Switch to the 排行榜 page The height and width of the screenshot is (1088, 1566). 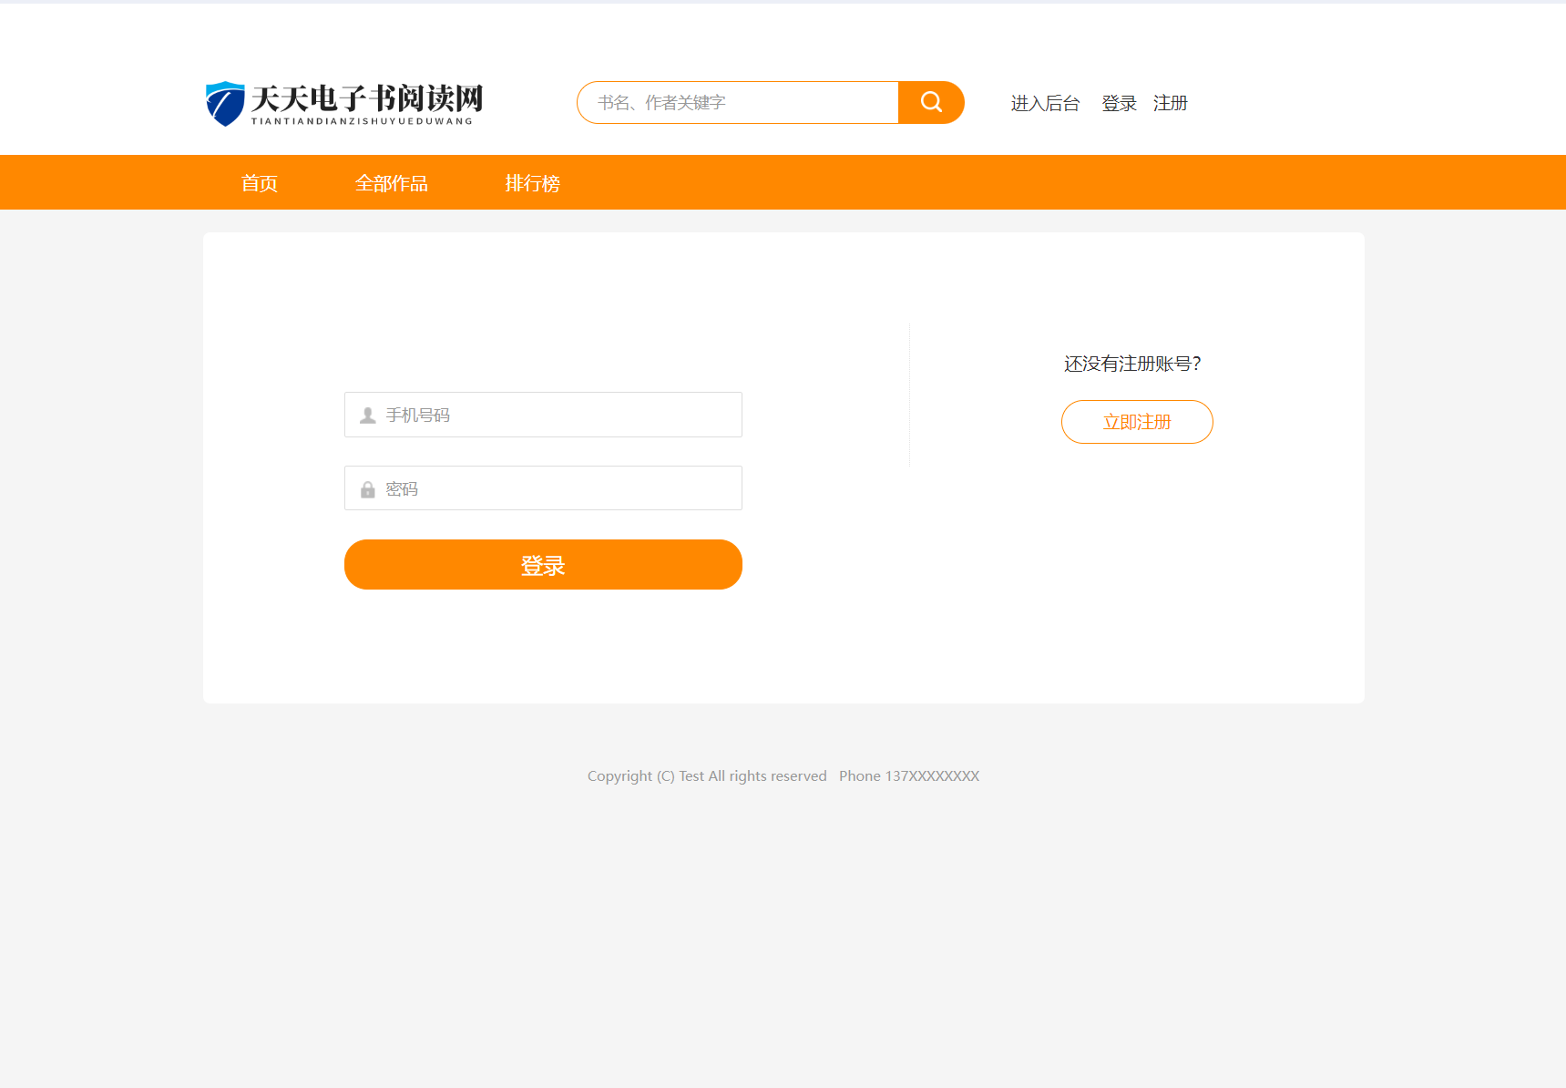coord(533,182)
